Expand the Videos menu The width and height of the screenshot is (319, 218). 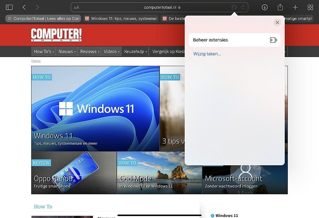tap(112, 51)
